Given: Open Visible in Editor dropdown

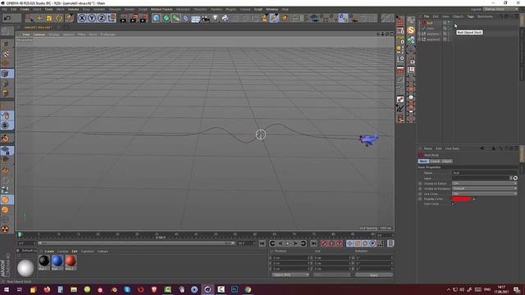Looking at the screenshot, I should (485, 184).
